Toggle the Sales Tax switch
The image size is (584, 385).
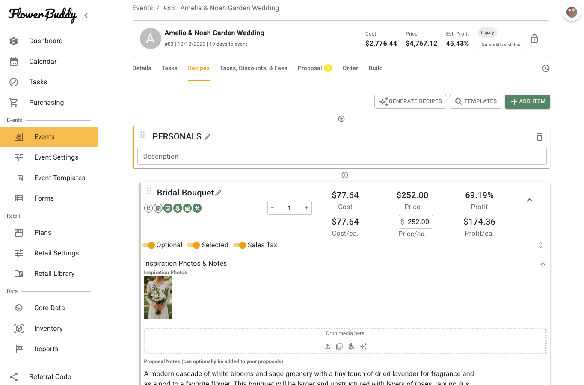[240, 245]
